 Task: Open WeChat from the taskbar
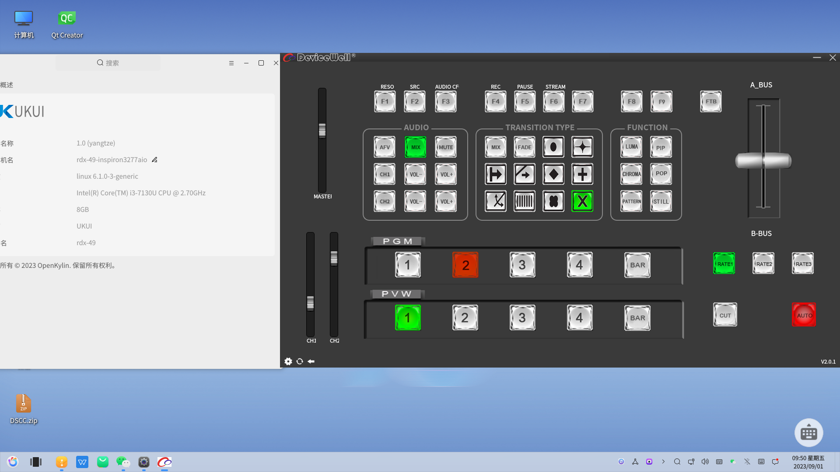[x=123, y=462]
